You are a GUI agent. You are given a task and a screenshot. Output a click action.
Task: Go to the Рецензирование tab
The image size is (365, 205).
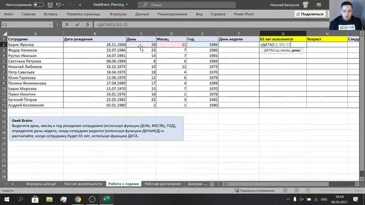[172, 14]
